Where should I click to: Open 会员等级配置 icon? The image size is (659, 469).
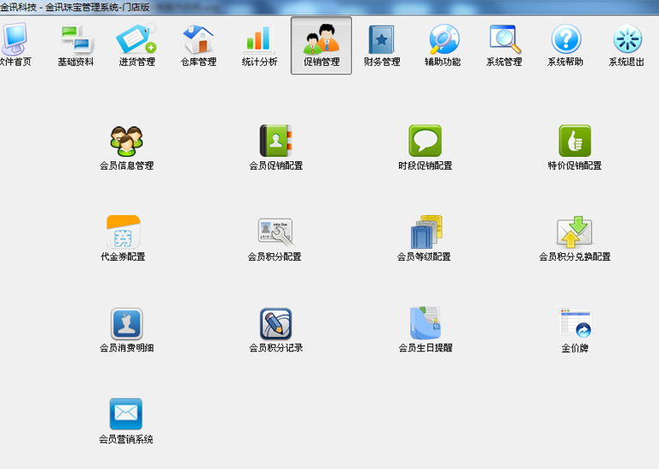click(425, 232)
